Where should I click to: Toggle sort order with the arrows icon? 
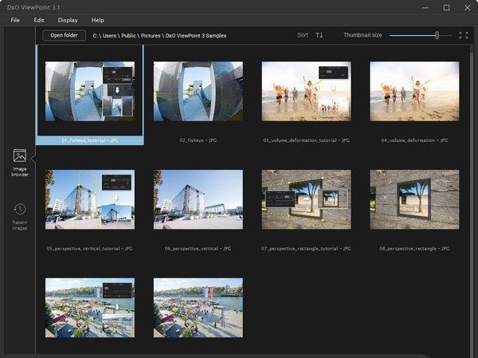(x=319, y=35)
